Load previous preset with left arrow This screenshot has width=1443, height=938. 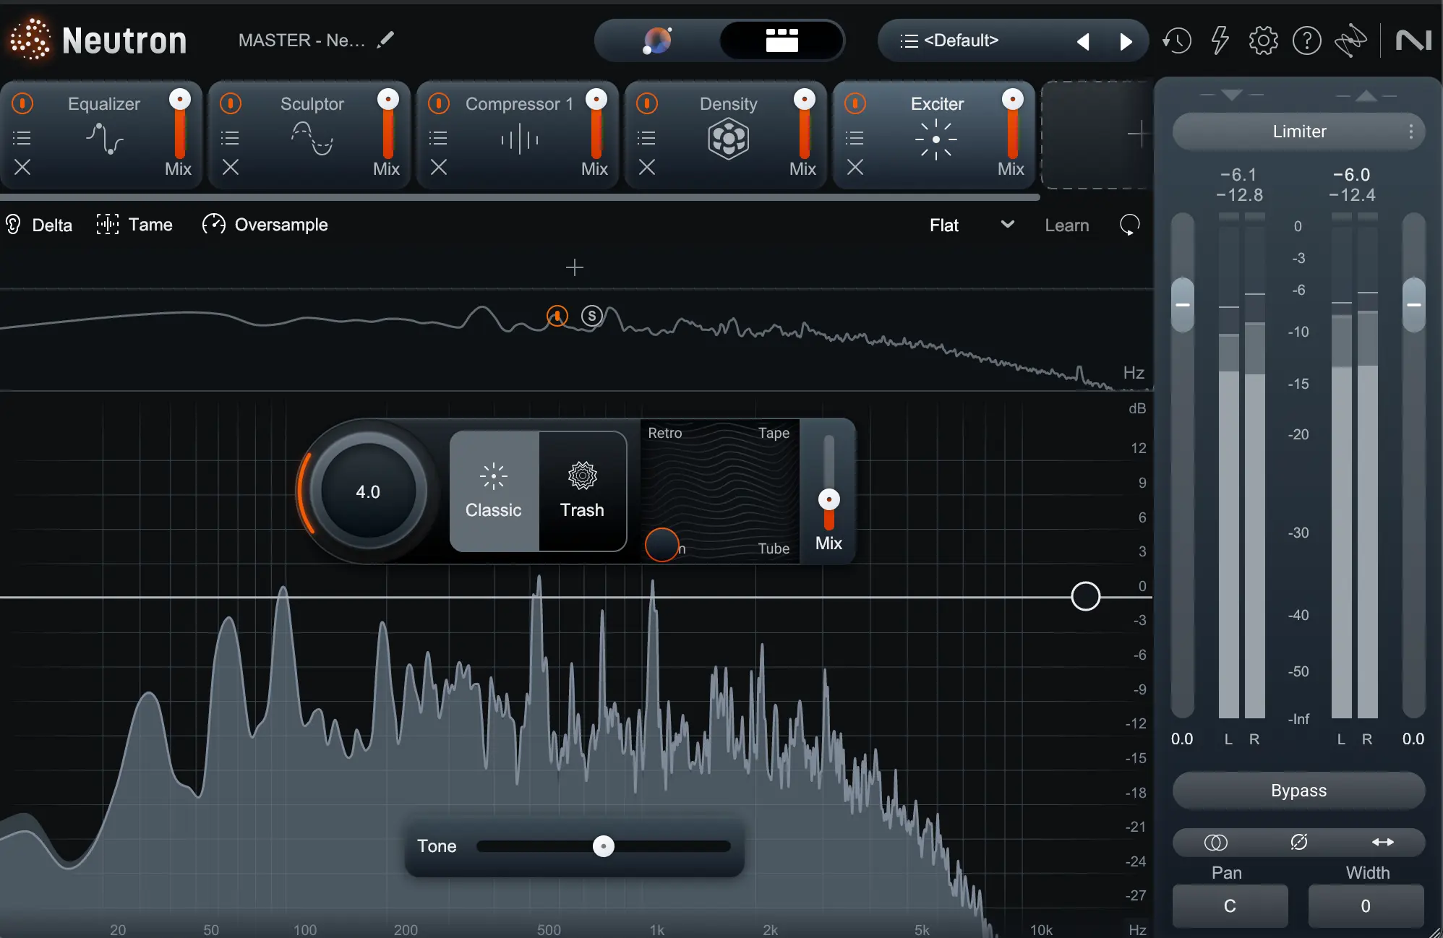tap(1083, 41)
